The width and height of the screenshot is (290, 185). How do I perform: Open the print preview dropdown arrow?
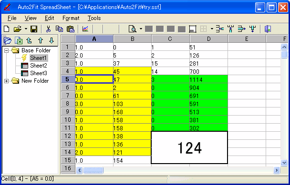[141, 29]
